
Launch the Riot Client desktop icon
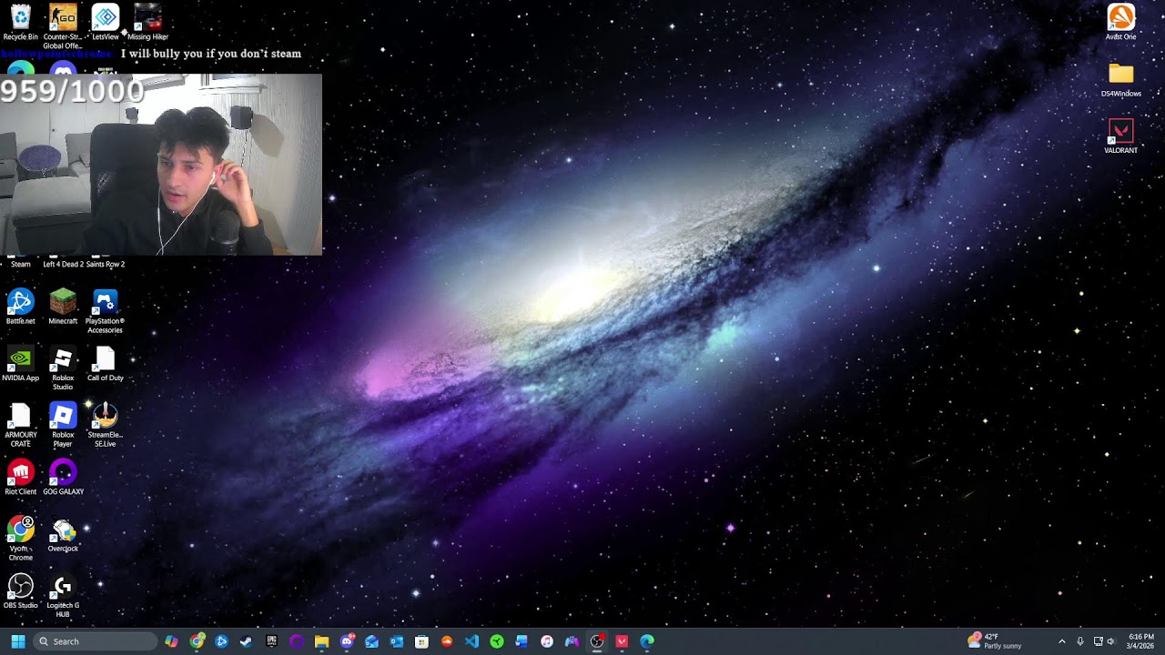(x=20, y=477)
